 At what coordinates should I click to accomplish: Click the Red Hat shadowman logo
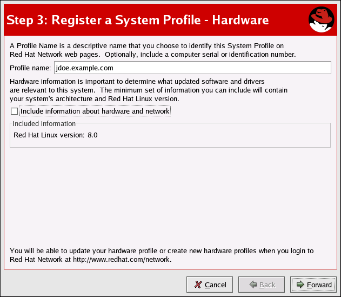click(x=321, y=19)
